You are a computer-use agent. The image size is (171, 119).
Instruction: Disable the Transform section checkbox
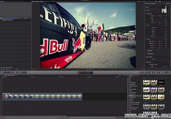point(146,14)
